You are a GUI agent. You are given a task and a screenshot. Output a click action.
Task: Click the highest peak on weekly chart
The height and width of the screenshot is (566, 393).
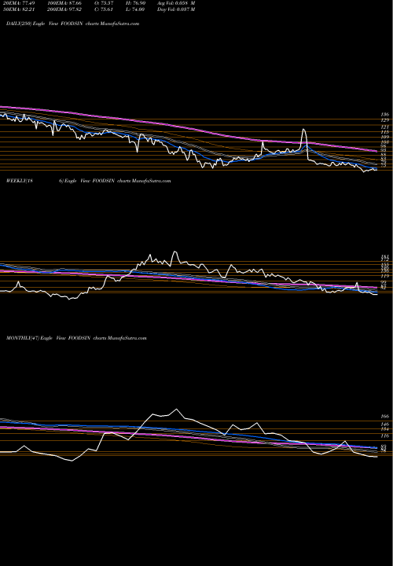(175, 252)
